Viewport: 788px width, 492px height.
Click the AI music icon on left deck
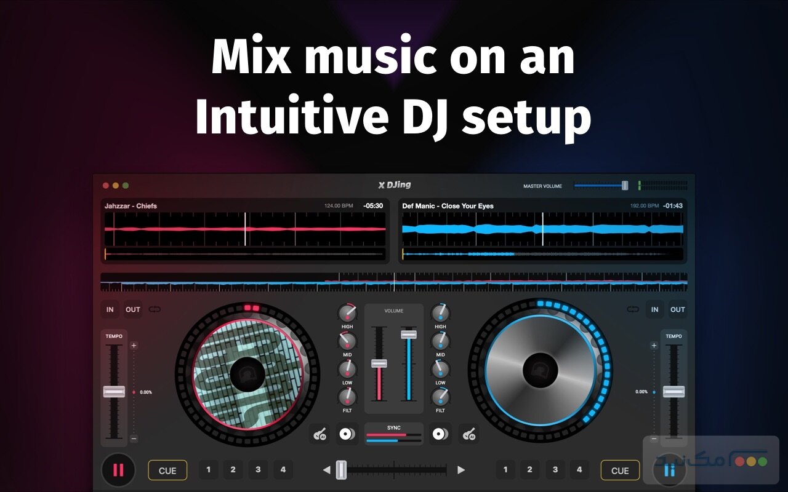coord(321,434)
